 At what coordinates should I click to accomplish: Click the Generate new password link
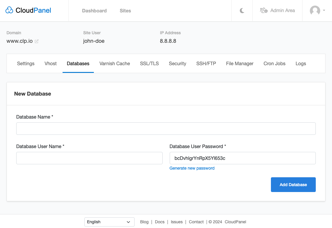point(192,168)
